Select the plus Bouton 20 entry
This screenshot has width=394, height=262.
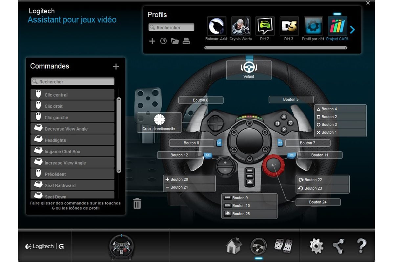(189, 179)
